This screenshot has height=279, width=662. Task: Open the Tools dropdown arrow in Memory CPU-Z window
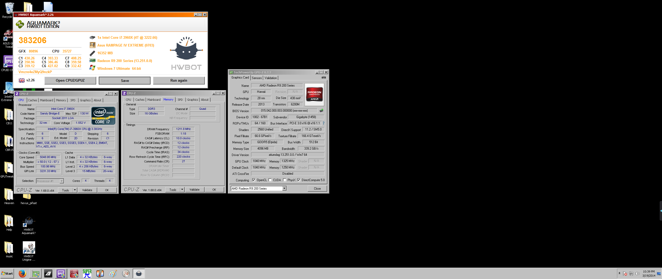tap(182, 190)
